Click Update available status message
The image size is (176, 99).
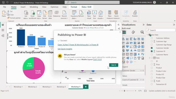[x=162, y=91]
